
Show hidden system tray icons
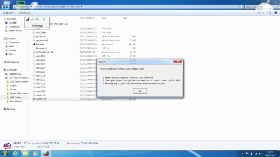(x=242, y=154)
